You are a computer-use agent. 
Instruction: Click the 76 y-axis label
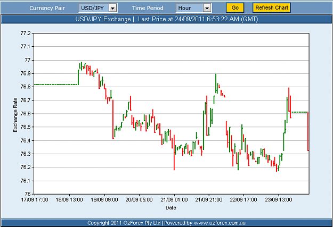point(28,194)
